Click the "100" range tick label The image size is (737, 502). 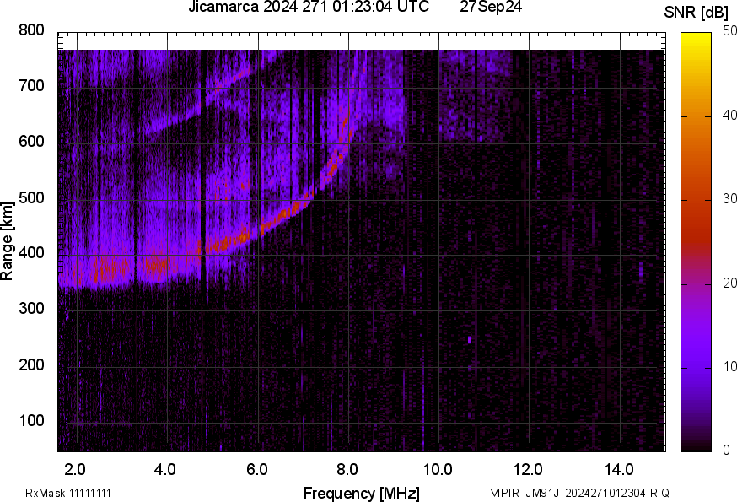tap(32, 421)
